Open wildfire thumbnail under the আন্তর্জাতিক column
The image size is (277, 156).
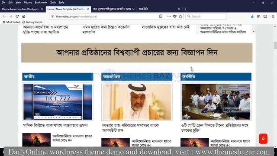116,142
